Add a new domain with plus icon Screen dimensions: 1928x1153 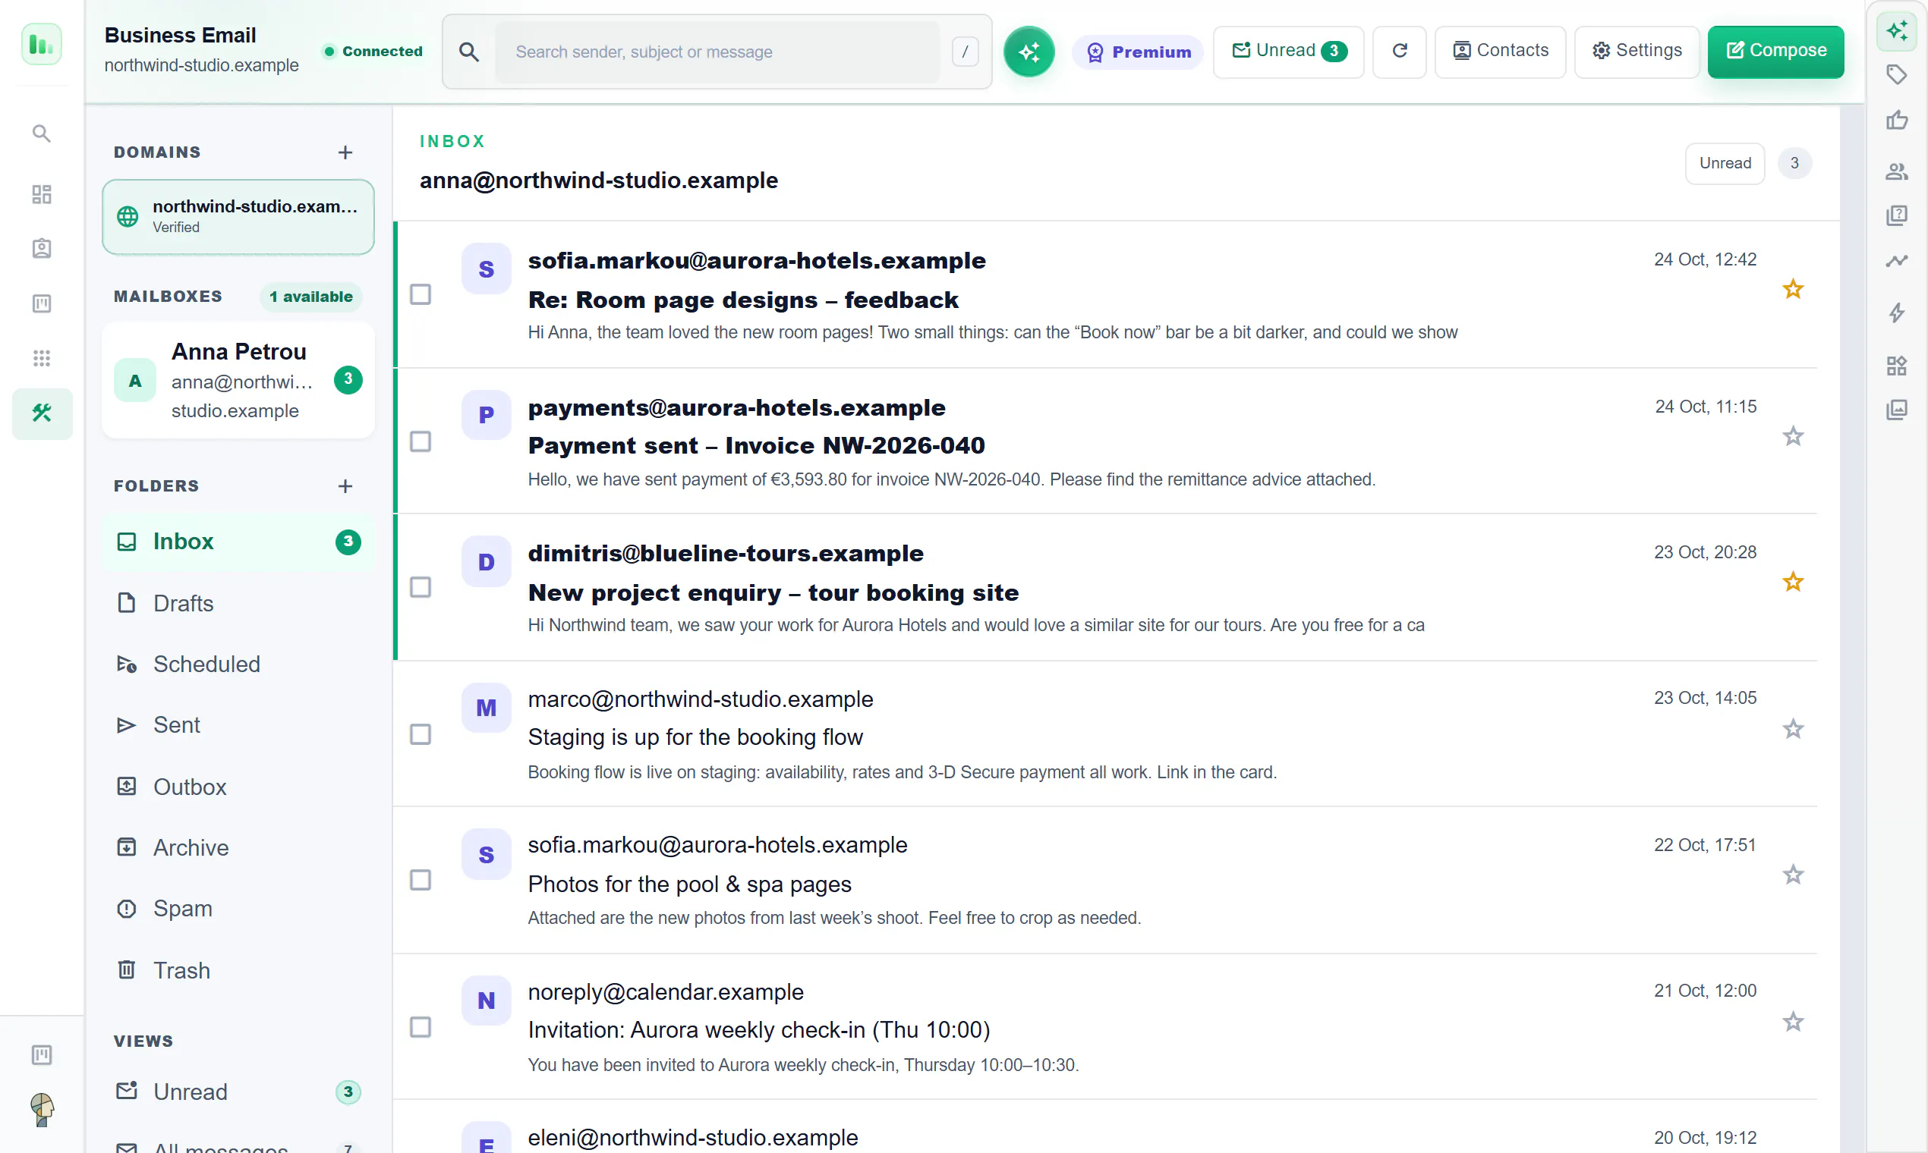(x=345, y=152)
